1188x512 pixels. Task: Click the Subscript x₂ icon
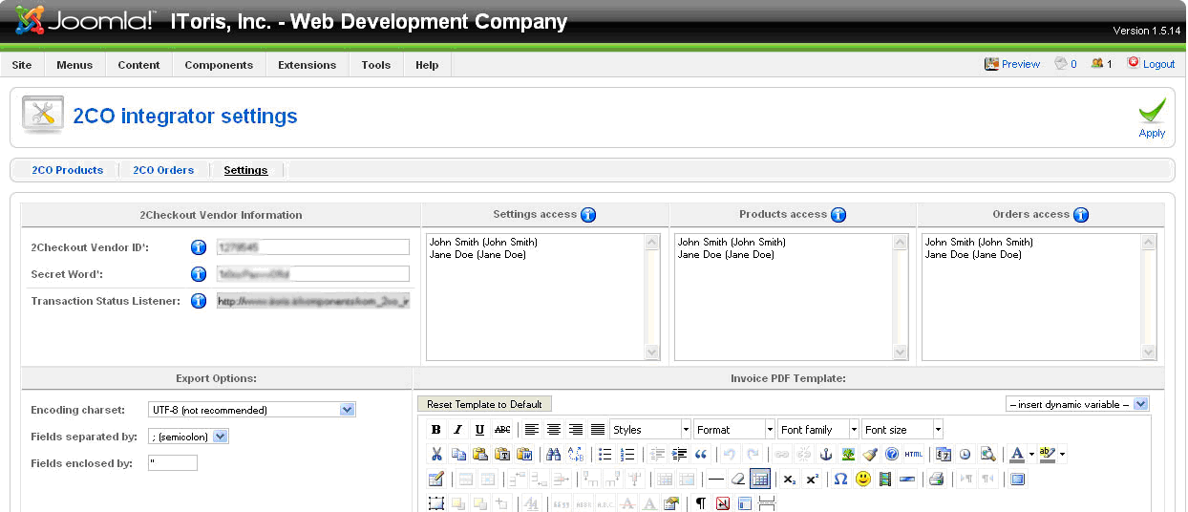[790, 480]
